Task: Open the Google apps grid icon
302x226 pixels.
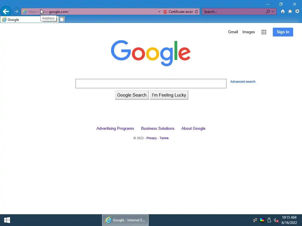Action: (264, 32)
